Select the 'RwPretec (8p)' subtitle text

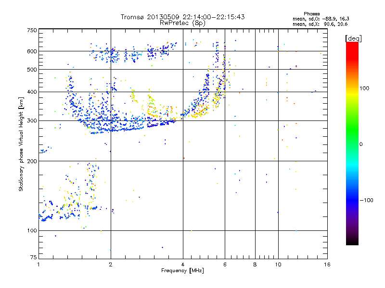(182, 23)
